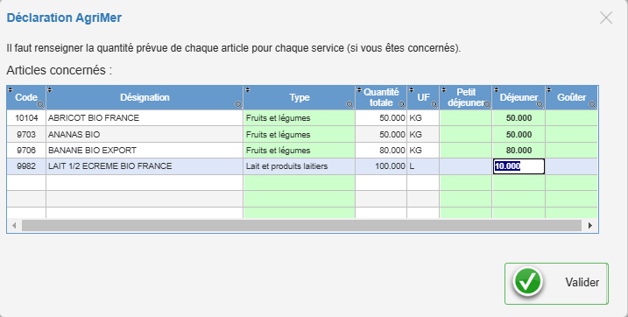
Task: Click Déjeuner cell 80.000 in BANANE row
Action: (519, 151)
